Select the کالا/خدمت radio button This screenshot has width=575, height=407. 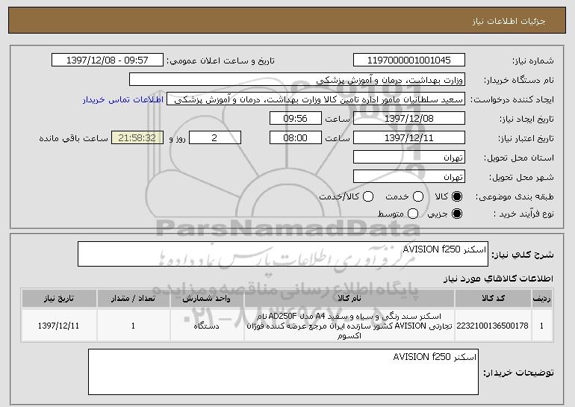tap(368, 196)
